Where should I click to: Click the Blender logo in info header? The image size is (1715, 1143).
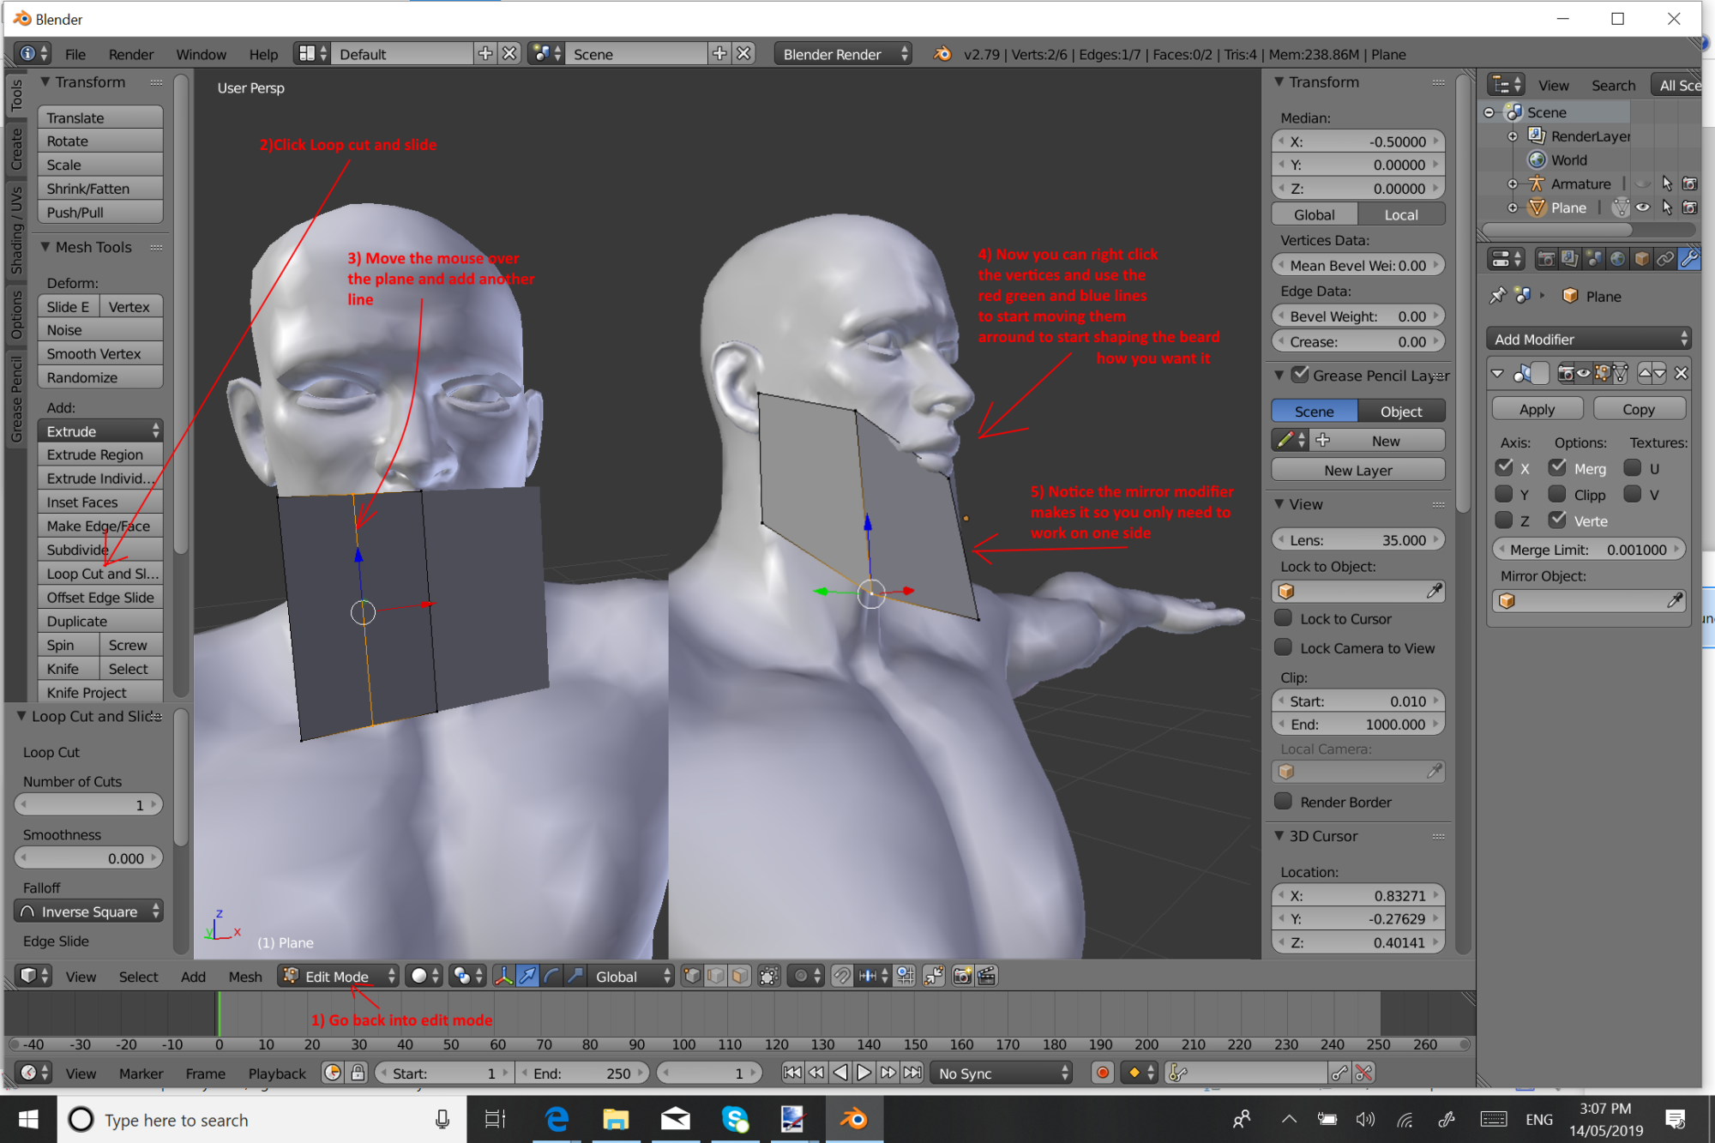(942, 54)
